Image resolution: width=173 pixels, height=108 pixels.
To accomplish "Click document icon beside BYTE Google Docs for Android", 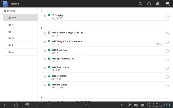I will tap(49, 41).
